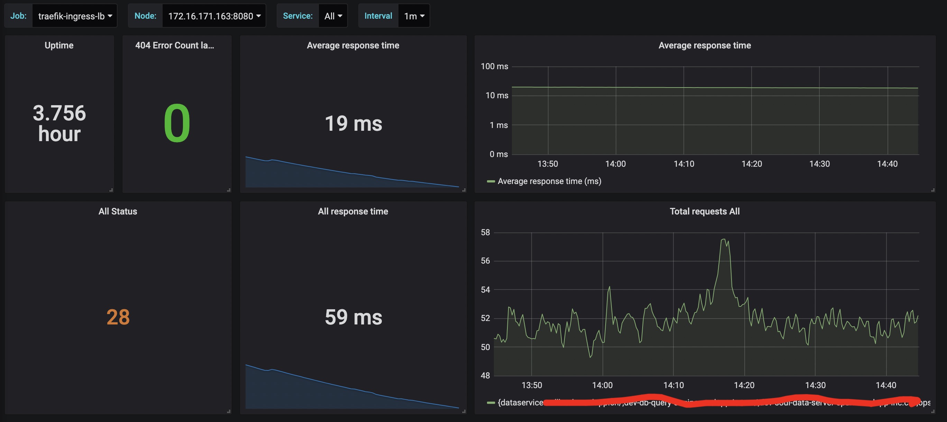Open the Job dropdown showing traefik-ingress-lb
The height and width of the screenshot is (422, 947).
75,16
